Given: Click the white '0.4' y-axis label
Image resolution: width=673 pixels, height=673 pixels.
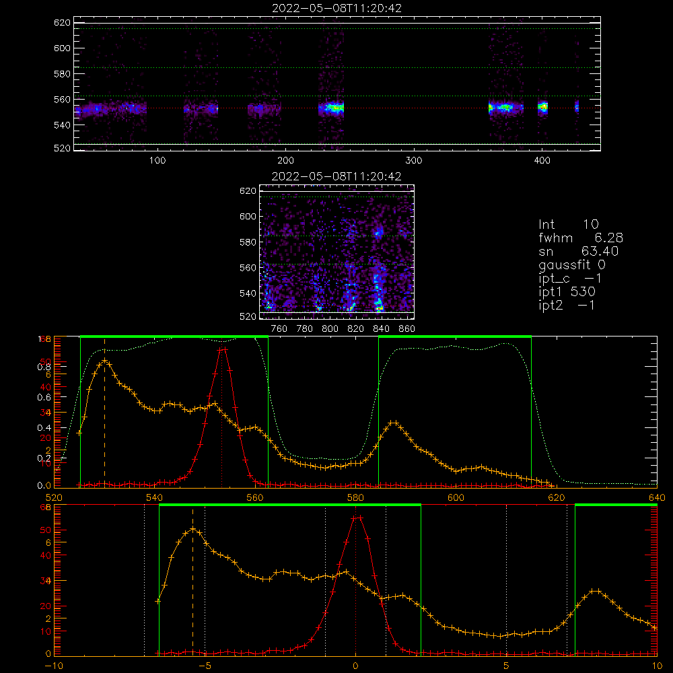Looking at the screenshot, I should click(x=44, y=428).
